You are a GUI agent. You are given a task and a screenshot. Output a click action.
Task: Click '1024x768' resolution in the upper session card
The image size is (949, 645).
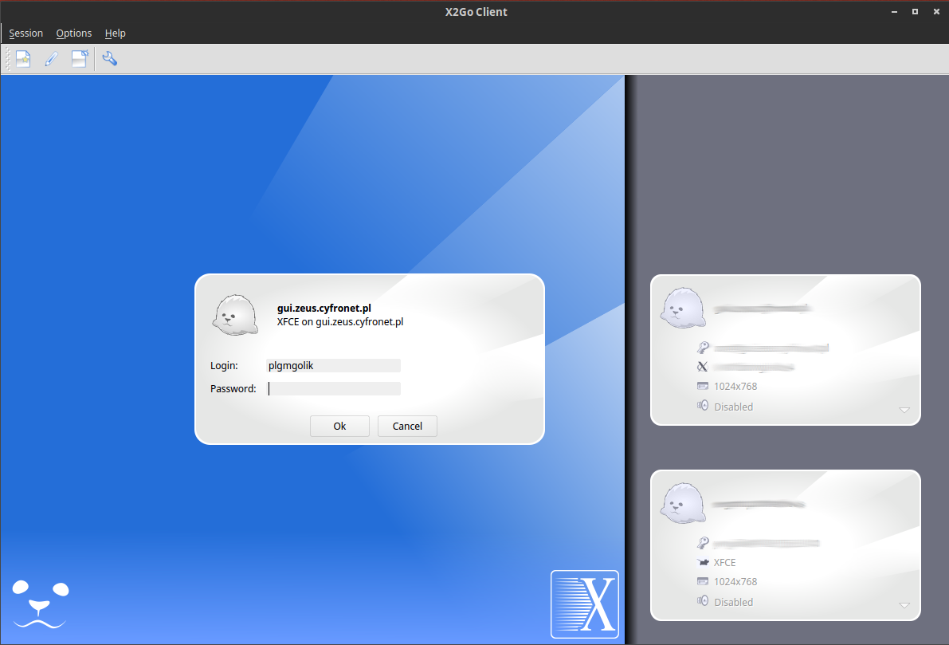735,387
